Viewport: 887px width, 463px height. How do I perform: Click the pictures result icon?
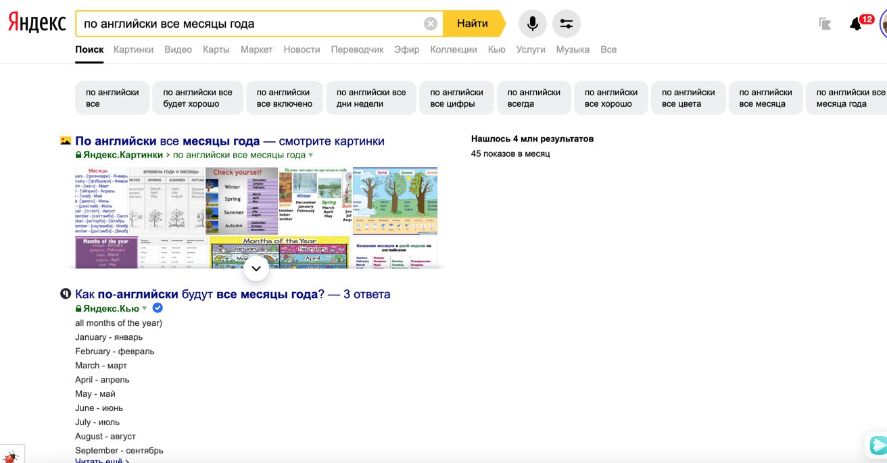66,141
